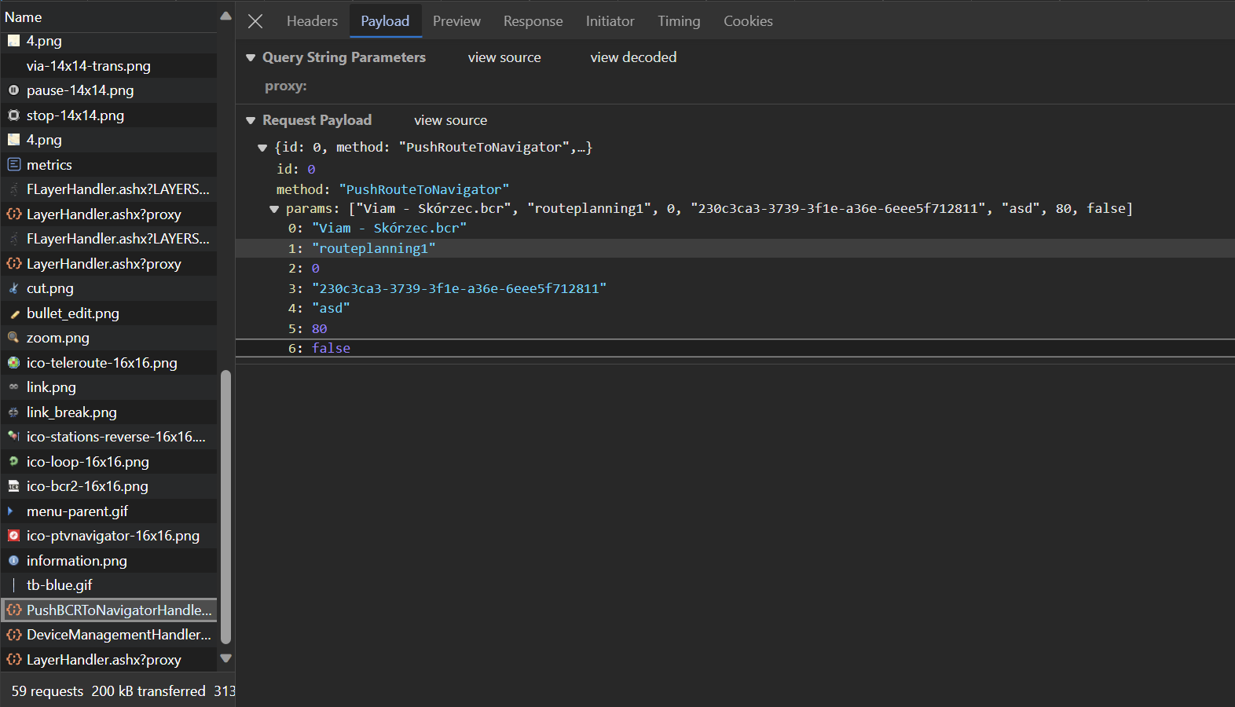Collapse the Request Payload section
This screenshot has width=1235, height=707.
tap(251, 120)
